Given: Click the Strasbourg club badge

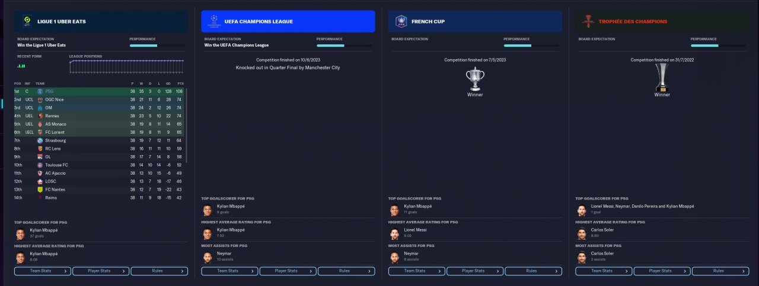Looking at the screenshot, I should [x=40, y=140].
